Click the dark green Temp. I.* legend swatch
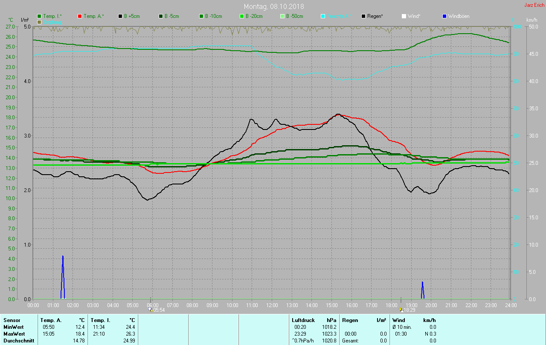The width and height of the screenshot is (546, 345). 40,16
